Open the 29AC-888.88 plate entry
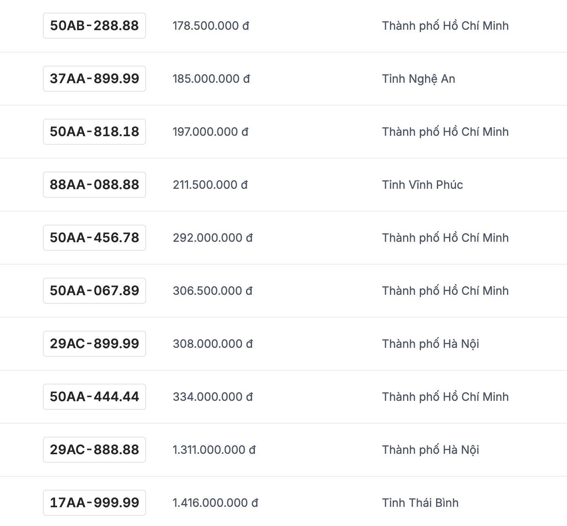 click(94, 450)
